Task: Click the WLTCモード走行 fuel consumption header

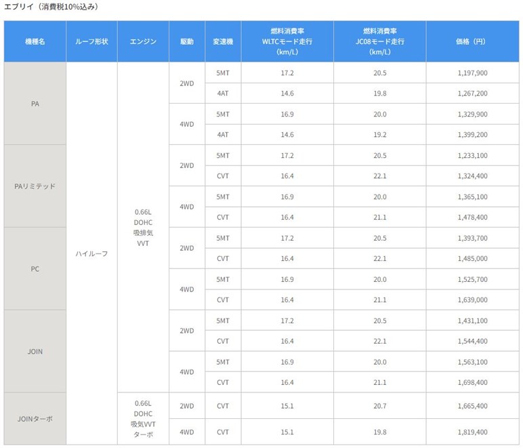Action: [287, 41]
